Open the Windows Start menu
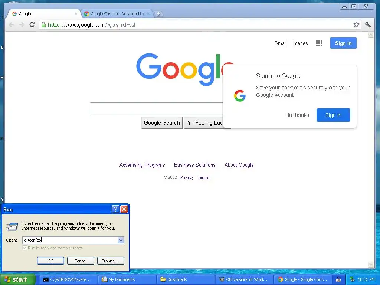Screen dimensions: 380x285 (x=17, y=279)
